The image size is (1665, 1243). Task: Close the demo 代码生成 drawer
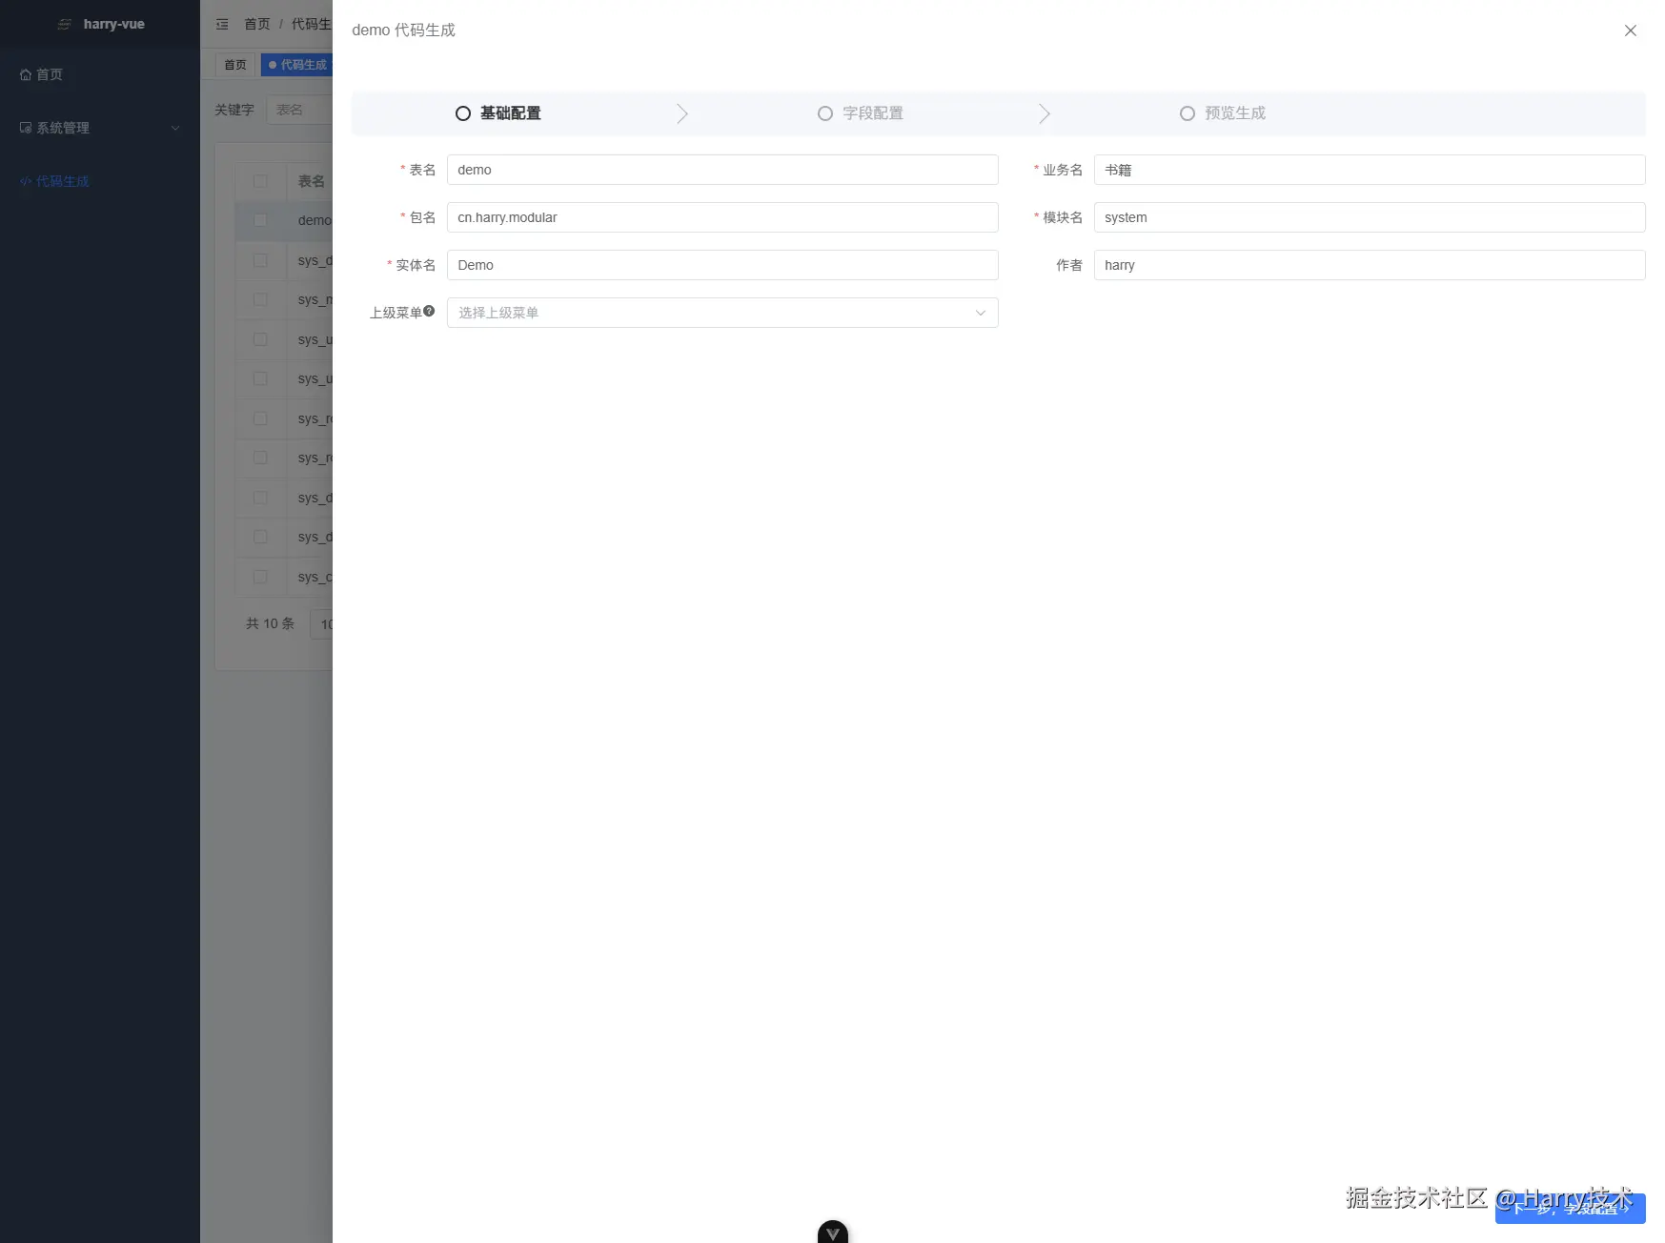coord(1630,31)
